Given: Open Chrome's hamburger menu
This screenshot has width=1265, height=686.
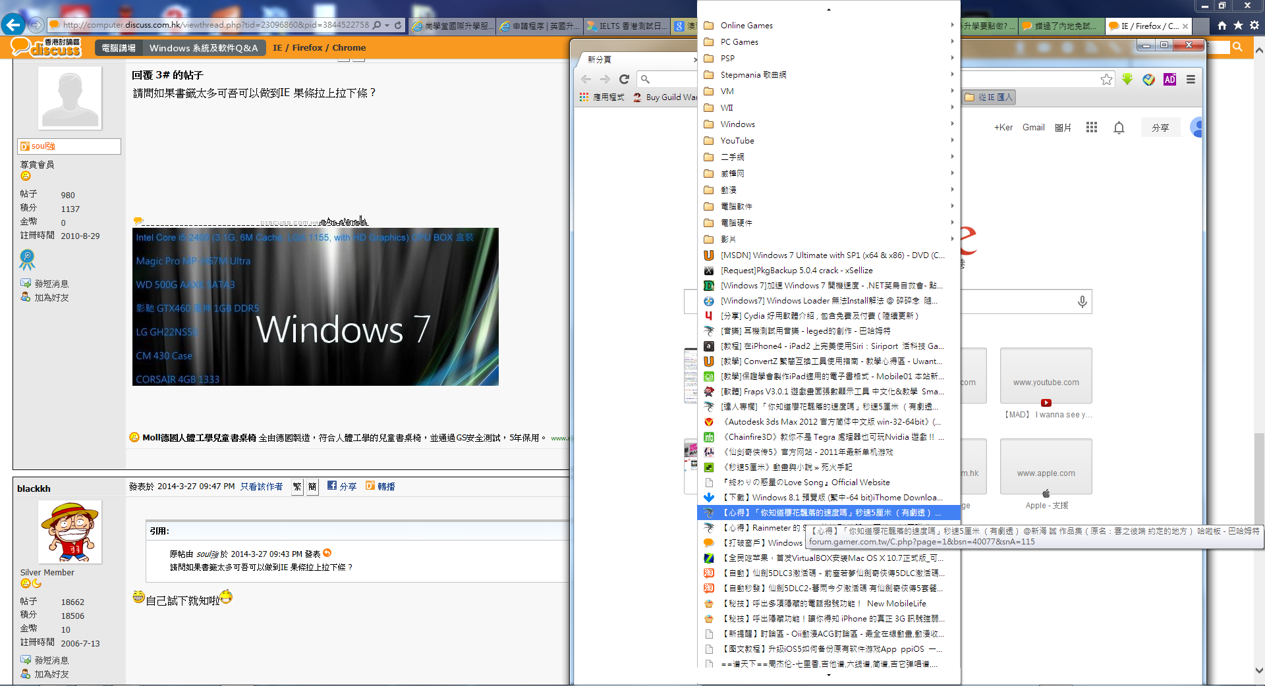Looking at the screenshot, I should 1191,80.
